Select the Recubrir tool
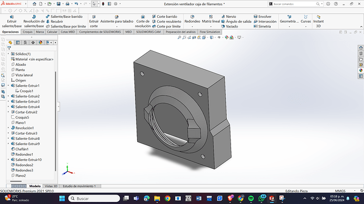This screenshot has height=204, width=364. [54, 22]
